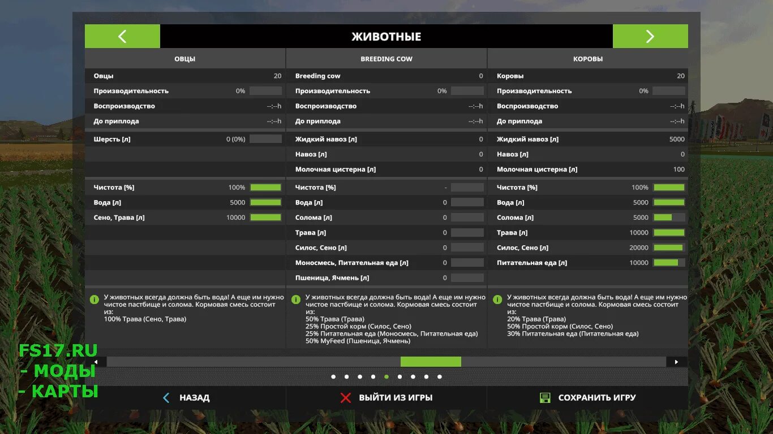Screen dimensions: 773x434
Task: Click cows Молочная цистерна value 100
Action: coord(679,170)
